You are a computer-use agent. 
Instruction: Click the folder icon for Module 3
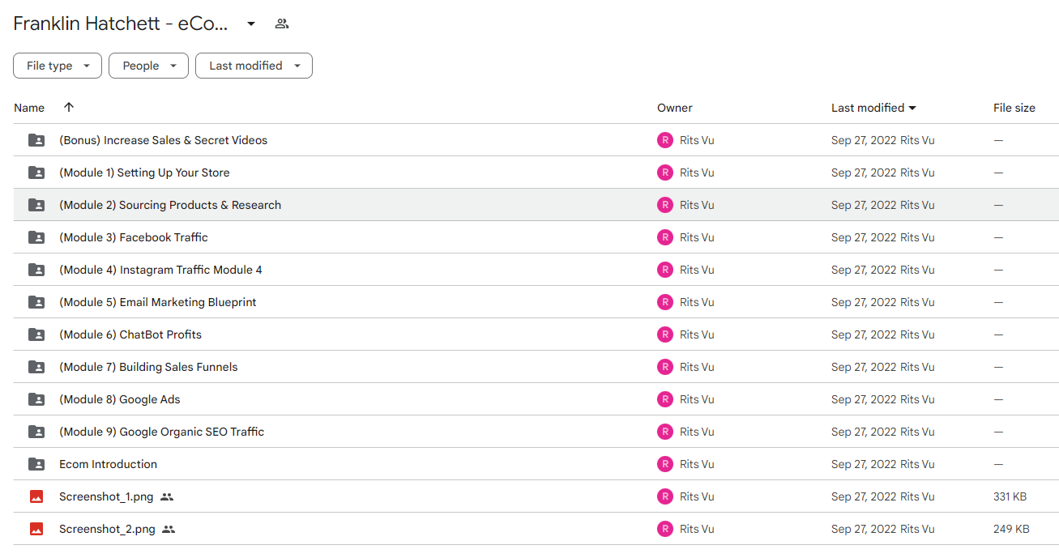pyautogui.click(x=36, y=237)
